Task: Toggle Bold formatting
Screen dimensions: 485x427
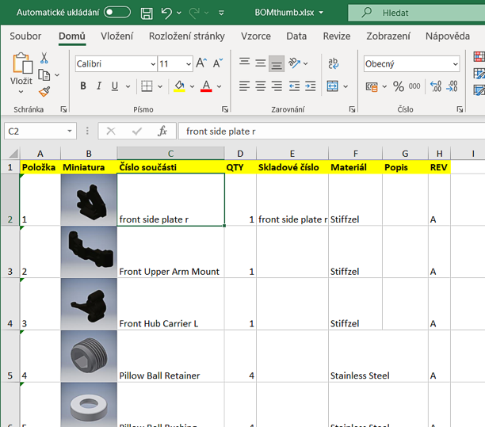Action: [83, 86]
